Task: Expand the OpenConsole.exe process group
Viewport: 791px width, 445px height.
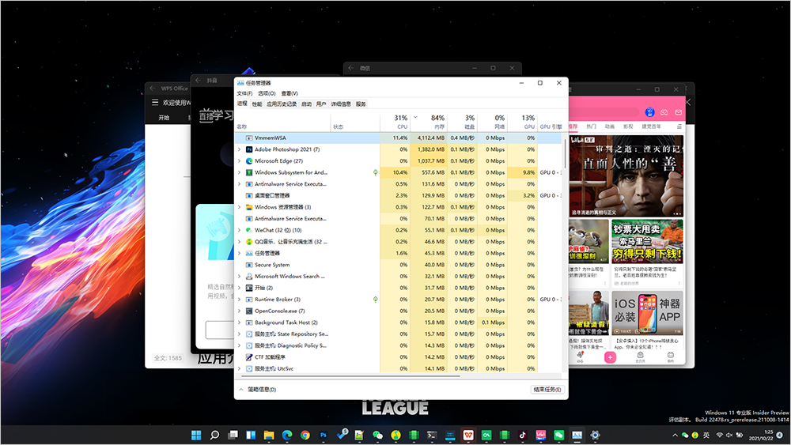Action: (240, 311)
